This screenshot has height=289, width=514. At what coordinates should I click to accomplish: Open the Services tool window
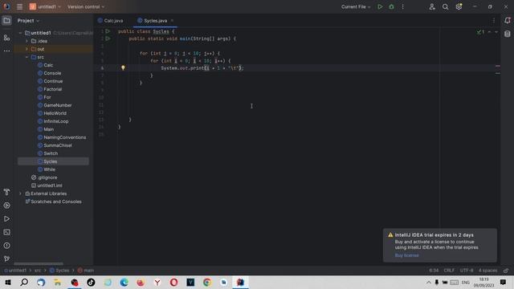pos(6,206)
